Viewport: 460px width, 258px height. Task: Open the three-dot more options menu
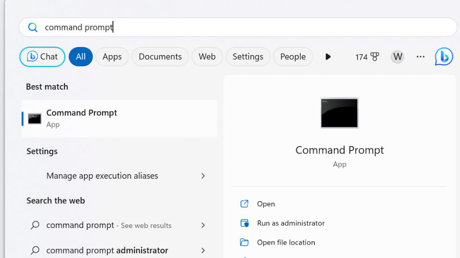(x=420, y=57)
